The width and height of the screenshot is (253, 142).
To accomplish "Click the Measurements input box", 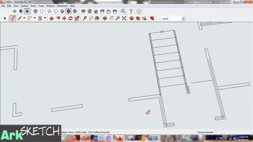I will (233, 132).
